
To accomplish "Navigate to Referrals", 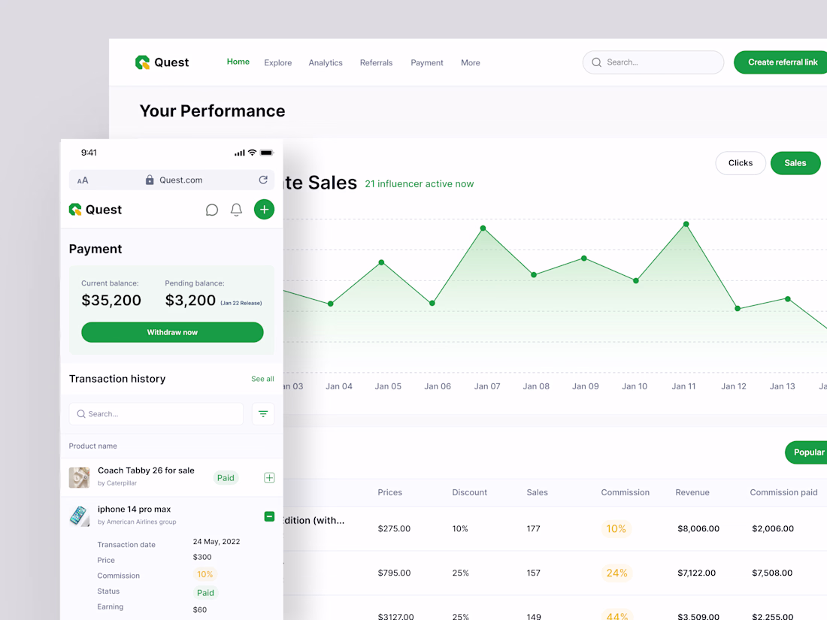I will click(x=376, y=62).
